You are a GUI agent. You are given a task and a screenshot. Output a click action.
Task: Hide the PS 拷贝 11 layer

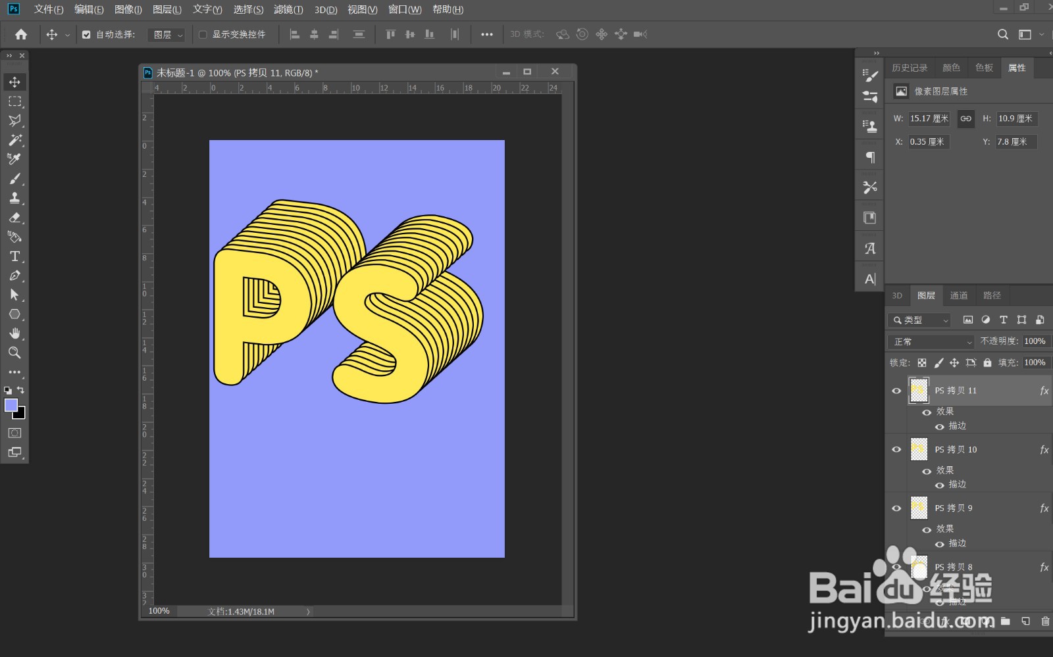(896, 391)
